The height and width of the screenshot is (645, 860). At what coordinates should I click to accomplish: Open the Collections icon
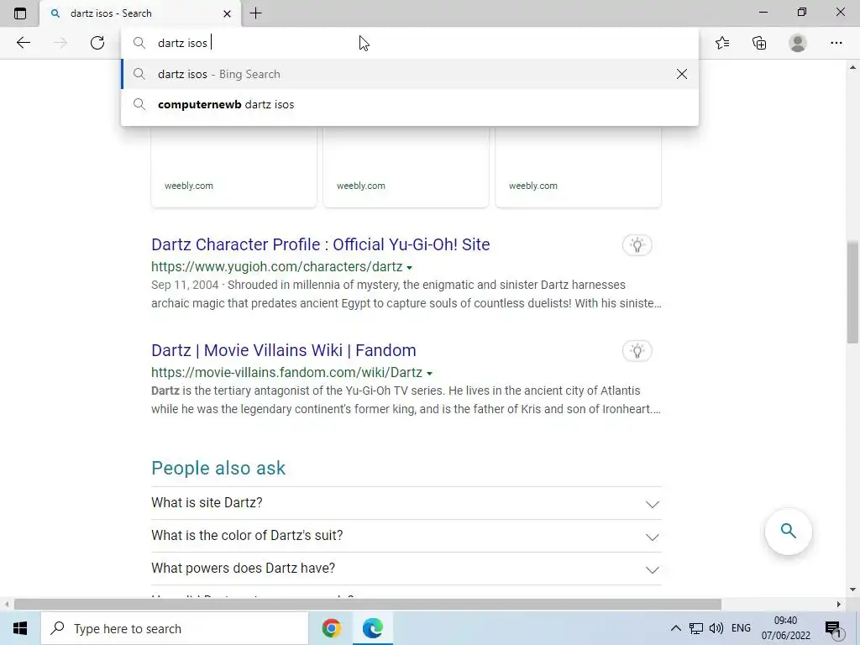pyautogui.click(x=759, y=43)
